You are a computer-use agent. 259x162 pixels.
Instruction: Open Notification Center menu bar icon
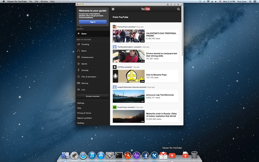tap(255, 2)
